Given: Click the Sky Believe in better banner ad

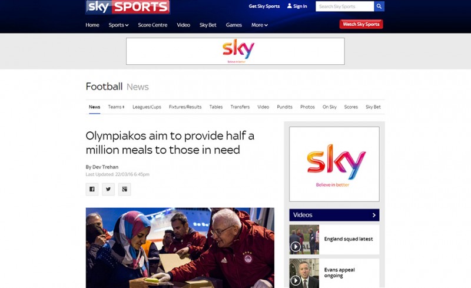Looking at the screenshot, I should point(235,51).
